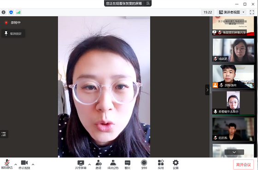This screenshot has width=258, height=170.
Task: Click the red leave meeting button
Action: (x=243, y=164)
